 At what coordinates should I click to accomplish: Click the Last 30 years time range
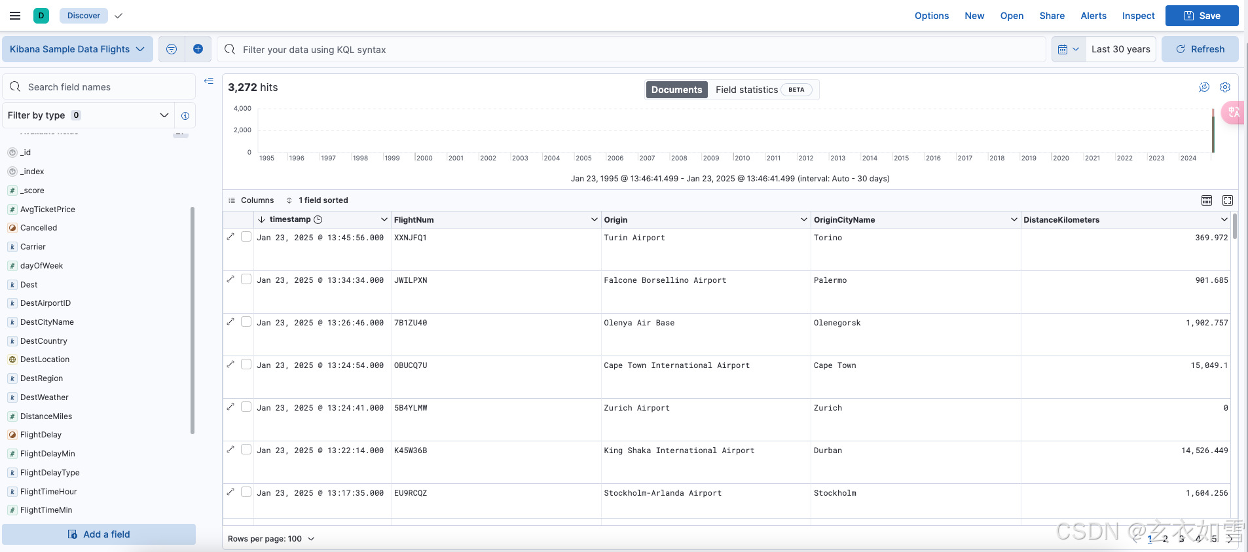coord(1120,49)
